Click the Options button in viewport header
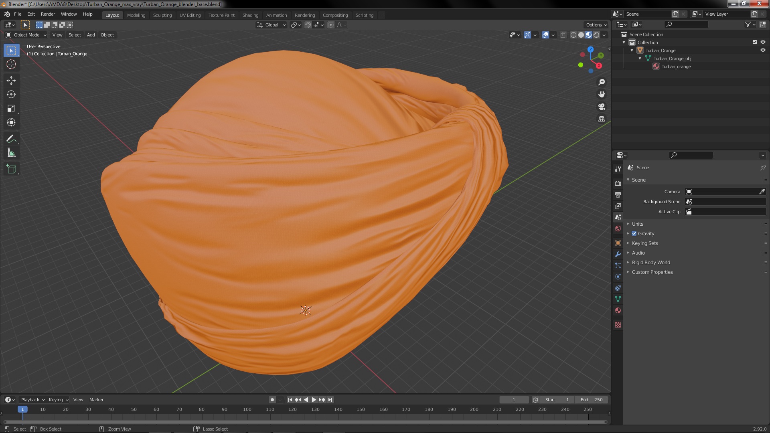Viewport: 770px width, 433px height. tap(596, 25)
